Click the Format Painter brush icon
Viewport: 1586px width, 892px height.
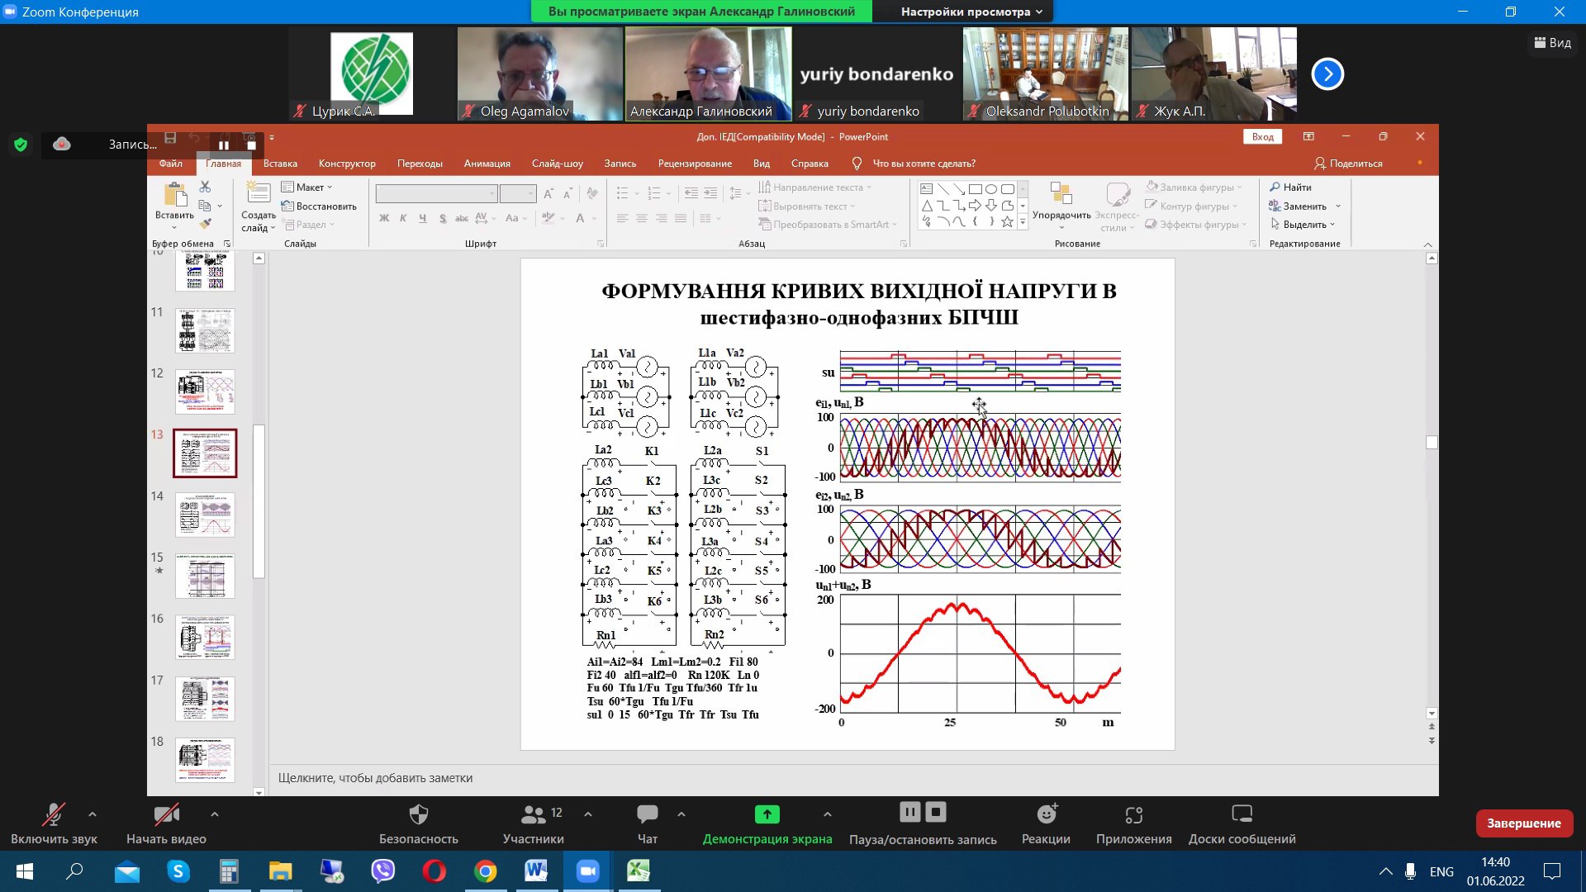pos(205,223)
